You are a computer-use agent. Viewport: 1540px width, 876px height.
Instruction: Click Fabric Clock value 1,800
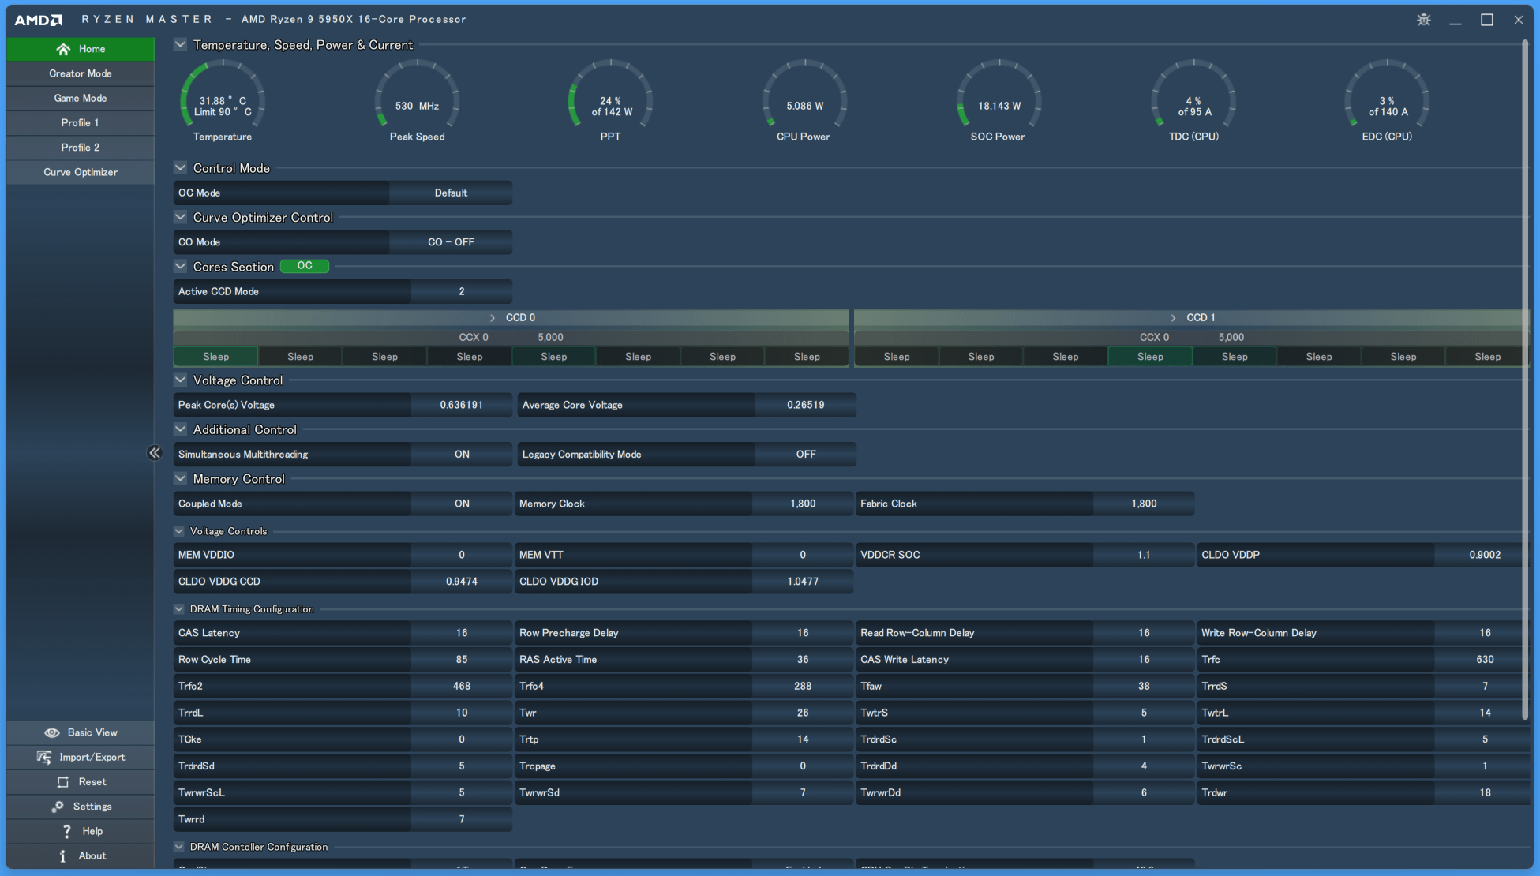point(1144,504)
